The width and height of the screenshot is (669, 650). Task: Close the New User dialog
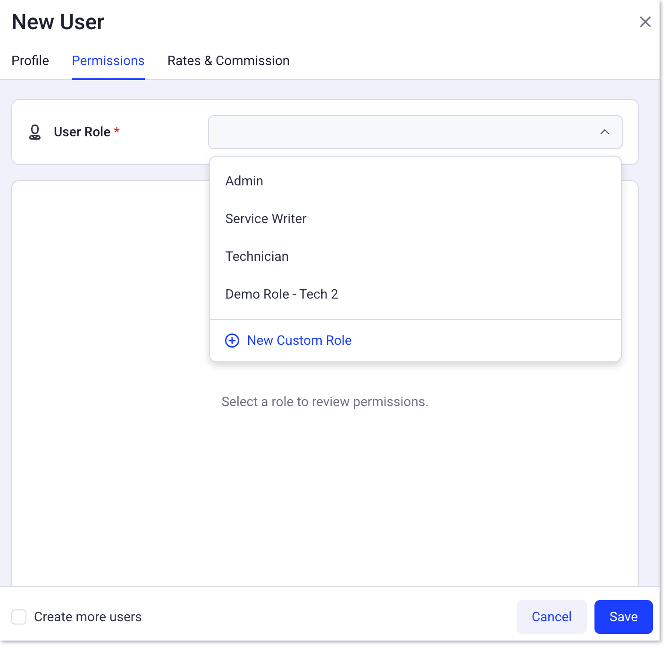(x=645, y=22)
